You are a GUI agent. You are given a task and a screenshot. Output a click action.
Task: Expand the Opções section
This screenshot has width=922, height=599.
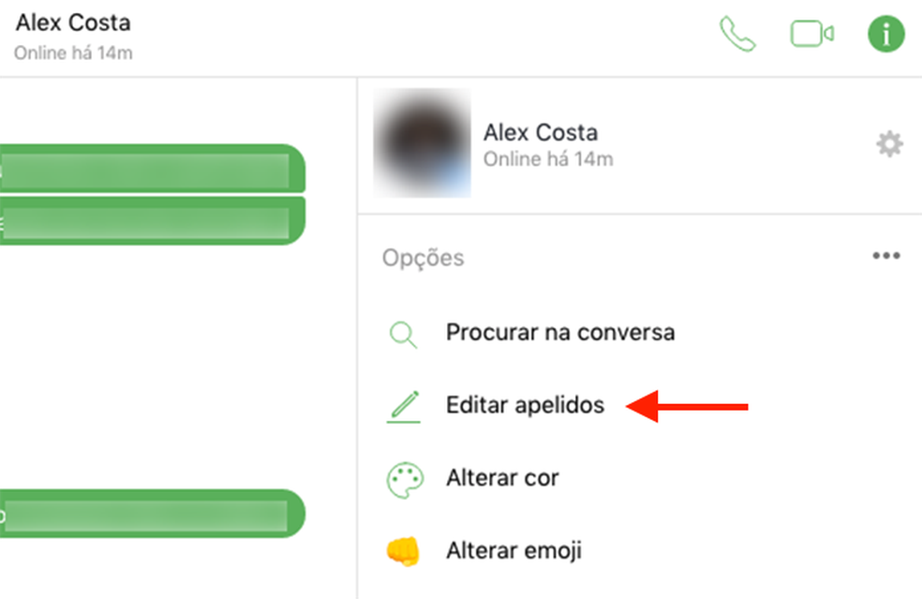click(x=423, y=257)
